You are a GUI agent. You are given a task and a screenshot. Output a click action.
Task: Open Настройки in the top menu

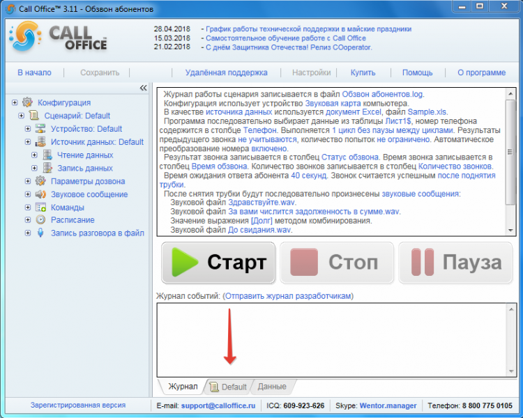click(x=312, y=72)
